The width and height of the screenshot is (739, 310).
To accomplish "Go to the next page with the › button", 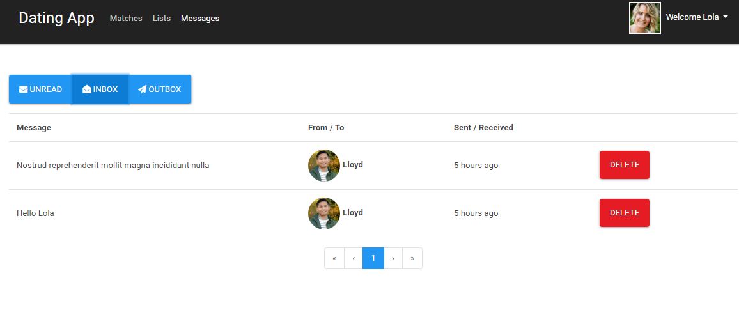I will tap(393, 258).
